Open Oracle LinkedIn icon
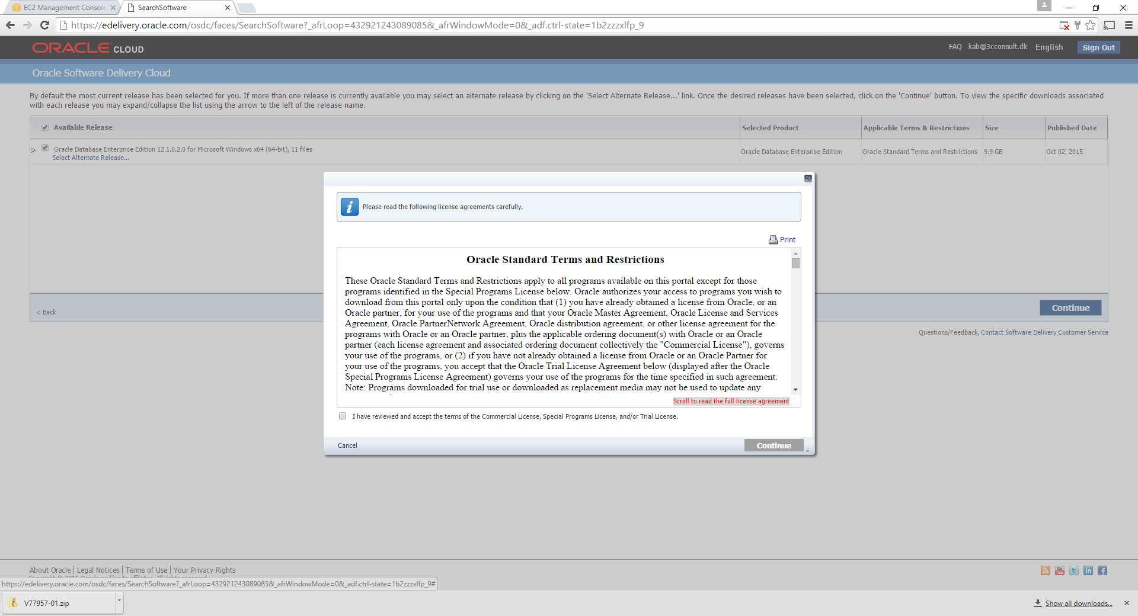 coord(1088,570)
